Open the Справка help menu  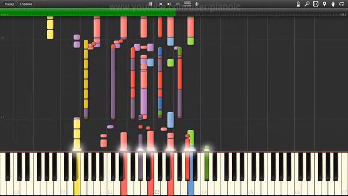pyautogui.click(x=26, y=4)
